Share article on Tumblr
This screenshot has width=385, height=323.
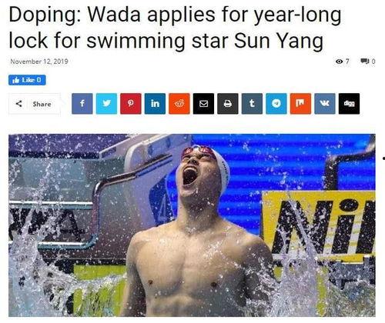[x=252, y=104]
